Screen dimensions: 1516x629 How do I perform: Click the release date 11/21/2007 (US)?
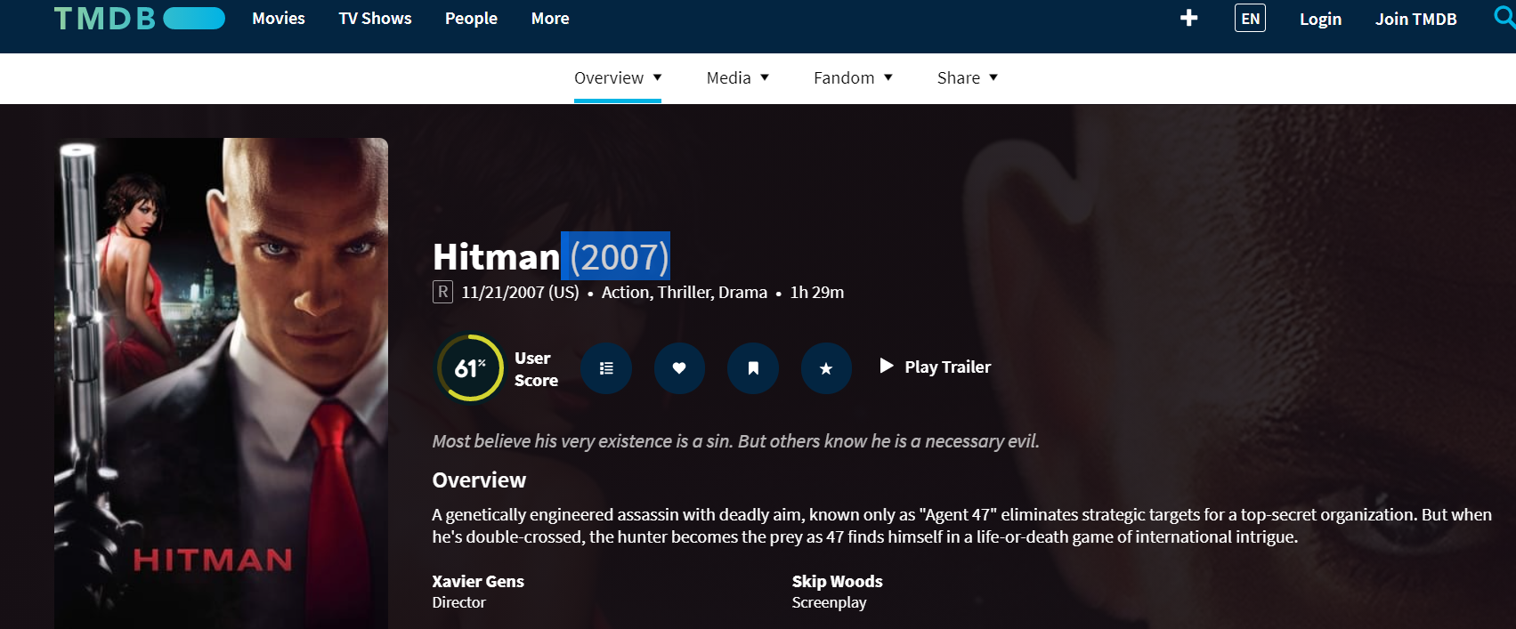click(520, 292)
